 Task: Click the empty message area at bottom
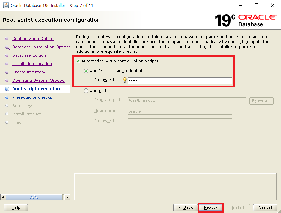[x=175, y=186]
